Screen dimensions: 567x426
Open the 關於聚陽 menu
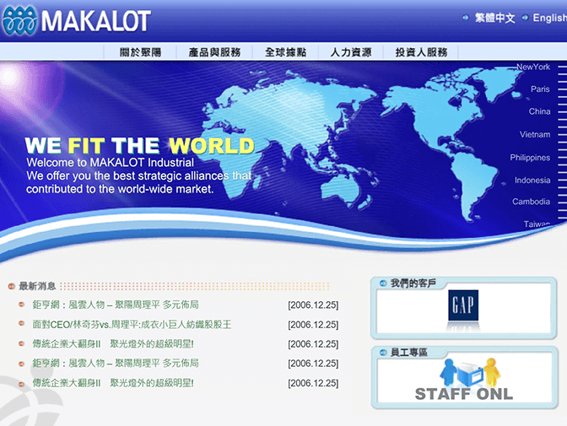point(140,52)
